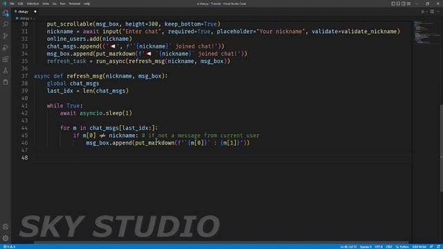The image size is (443, 249).
Task: Open the Search view in activity bar
Action: pyautogui.click(x=6, y=25)
